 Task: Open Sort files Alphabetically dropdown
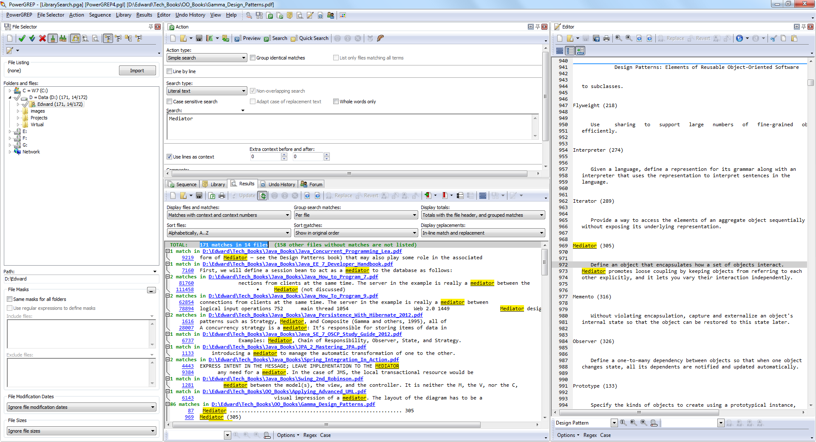[229, 233]
